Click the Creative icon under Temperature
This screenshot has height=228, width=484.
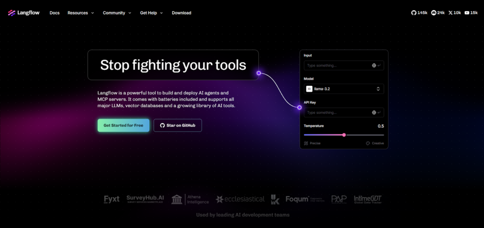tap(368, 144)
